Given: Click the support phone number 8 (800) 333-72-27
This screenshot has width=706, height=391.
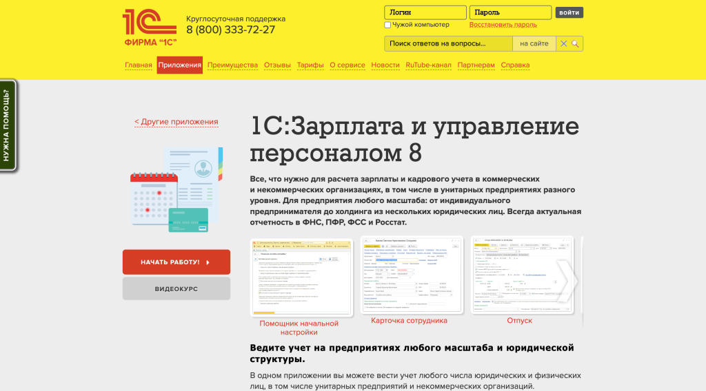Looking at the screenshot, I should click(230, 30).
